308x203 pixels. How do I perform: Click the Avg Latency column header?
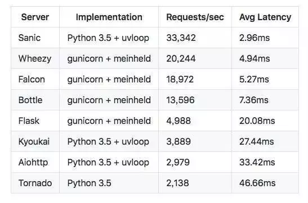[265, 17]
